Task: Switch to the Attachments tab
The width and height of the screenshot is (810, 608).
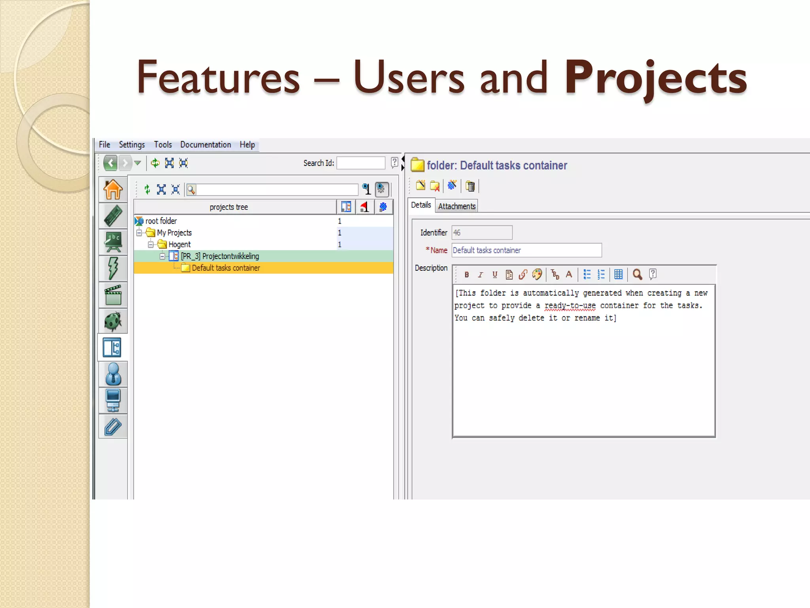Action: click(x=457, y=206)
